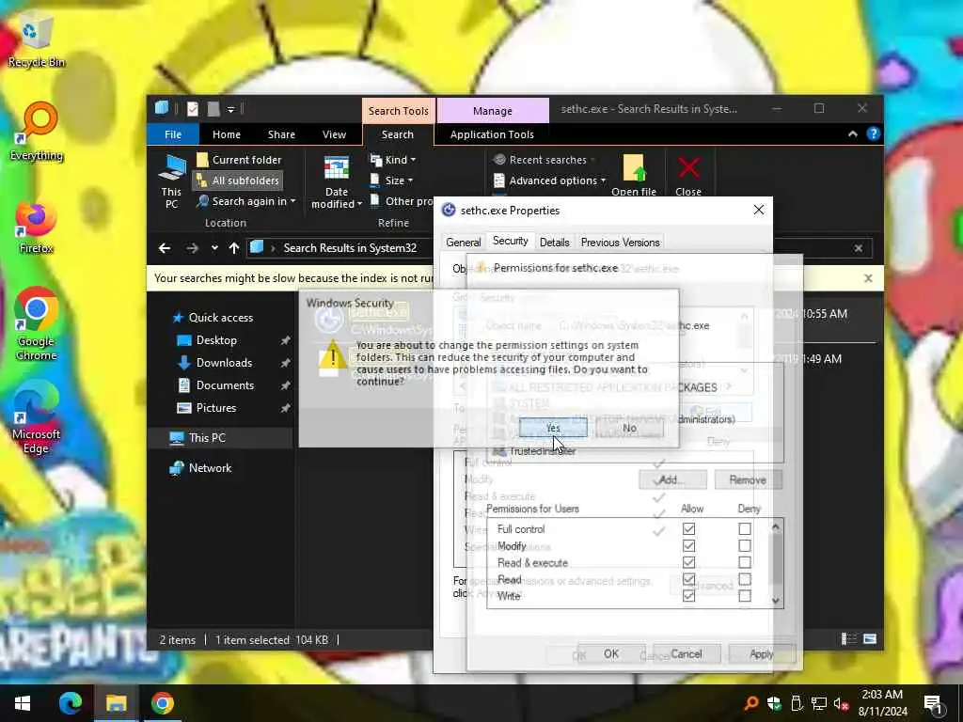Dismiss the slow search notification bar
The height and width of the screenshot is (722, 963).
click(x=868, y=278)
